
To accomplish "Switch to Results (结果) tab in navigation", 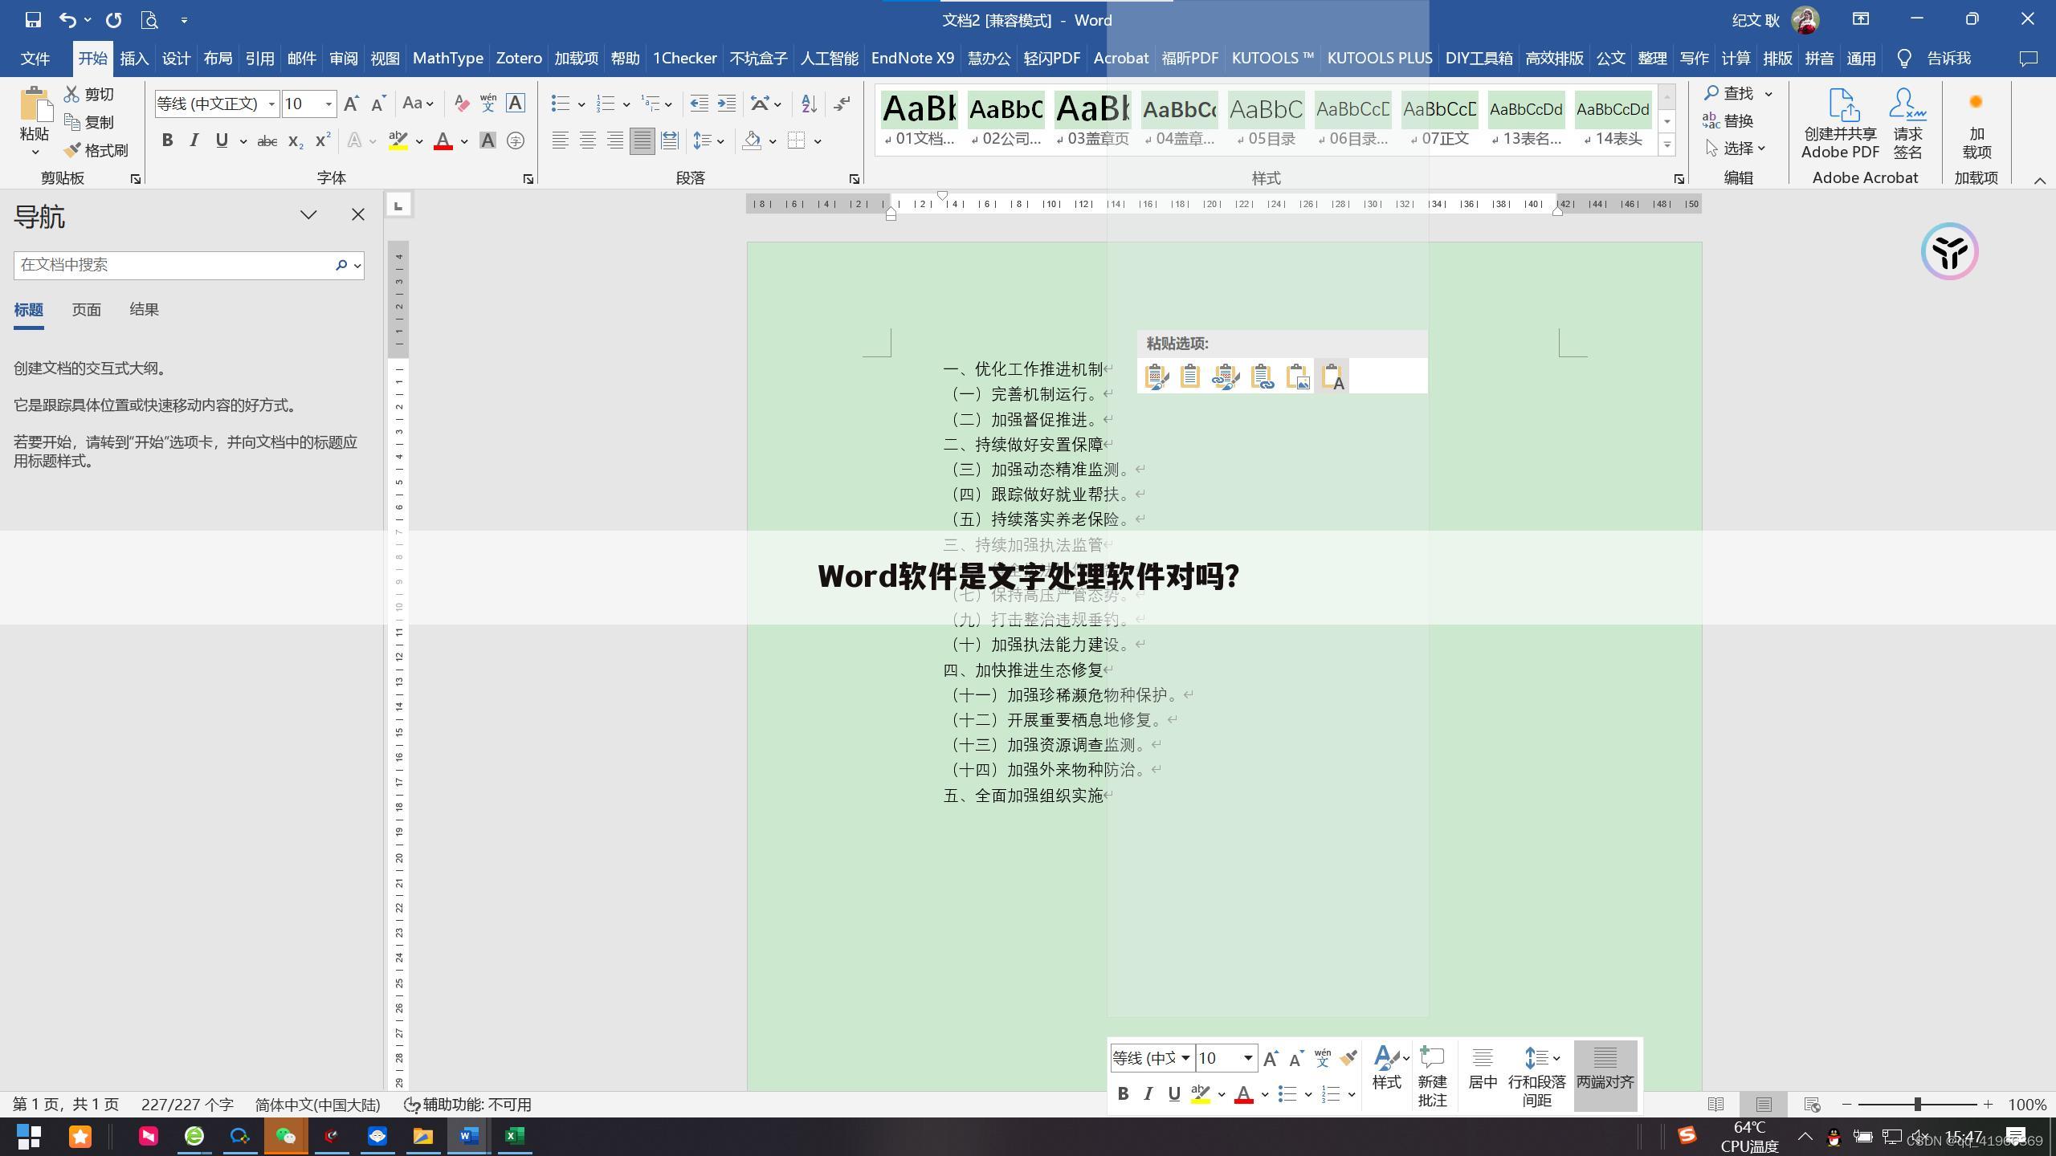I will click(x=145, y=310).
